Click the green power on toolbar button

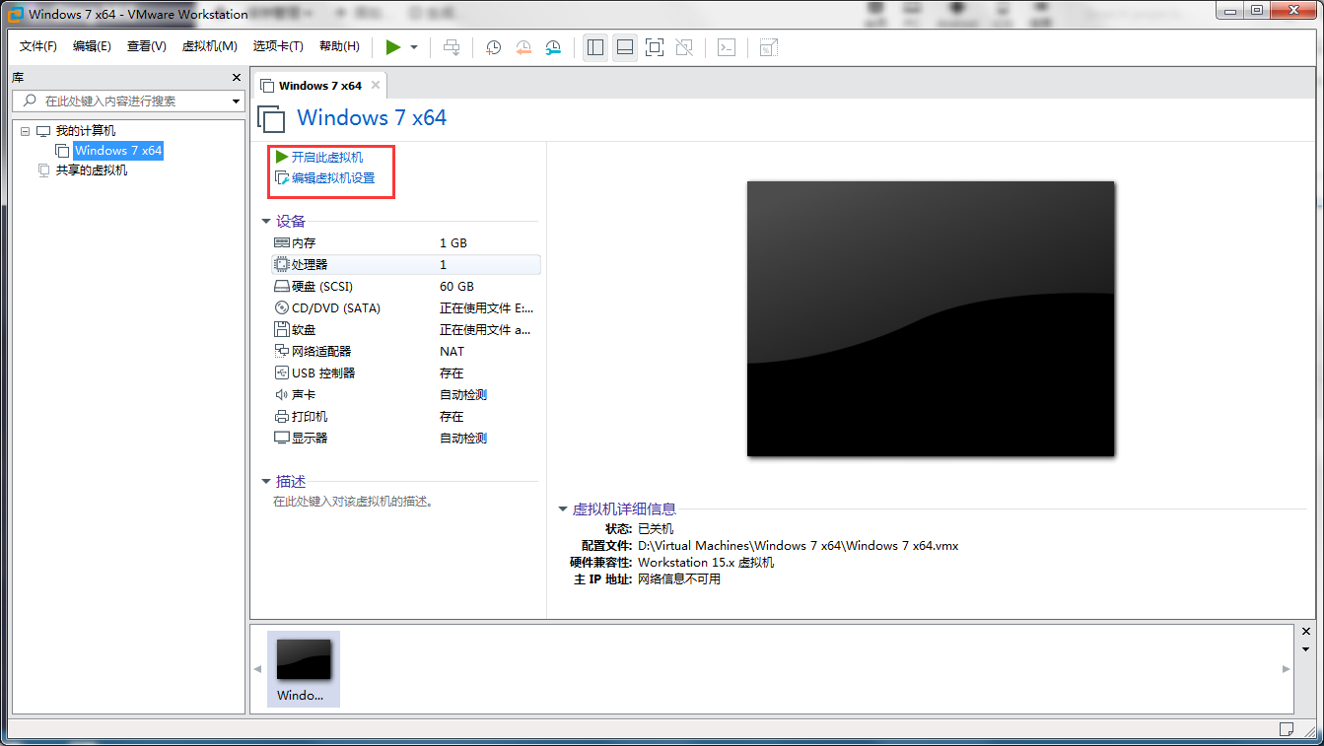[393, 47]
